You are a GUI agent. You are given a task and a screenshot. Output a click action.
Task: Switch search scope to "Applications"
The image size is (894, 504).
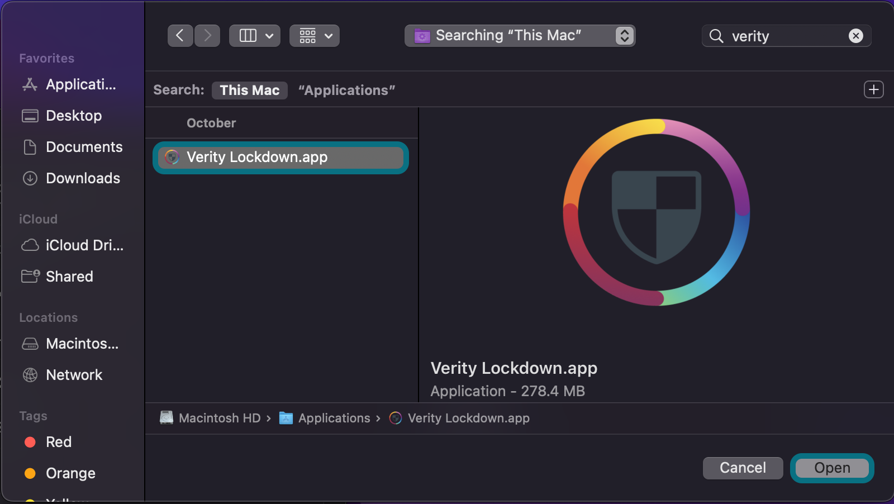(346, 90)
